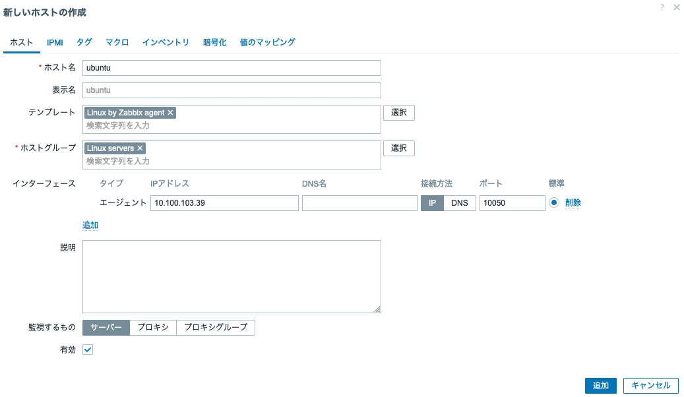
Task: Click 選択 button next to templates
Action: [398, 113]
